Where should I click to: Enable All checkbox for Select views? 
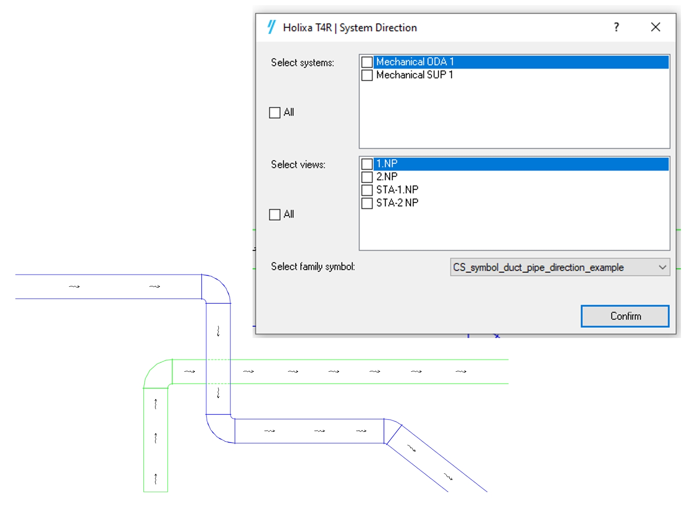click(x=275, y=214)
